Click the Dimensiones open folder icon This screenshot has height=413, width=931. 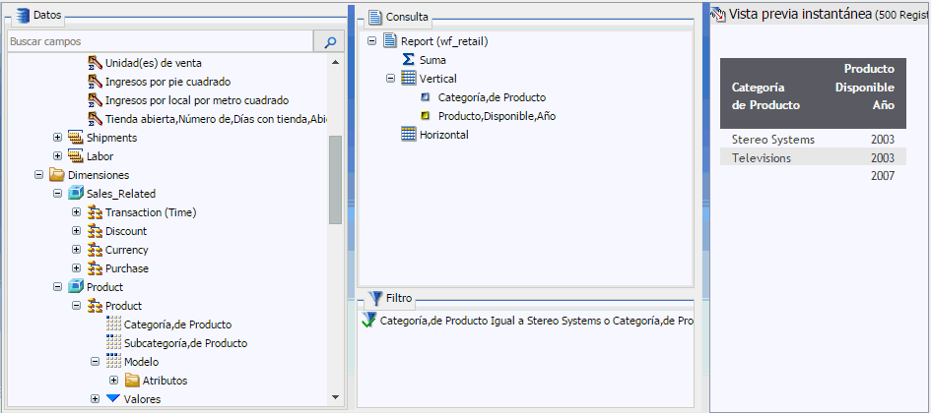click(57, 175)
